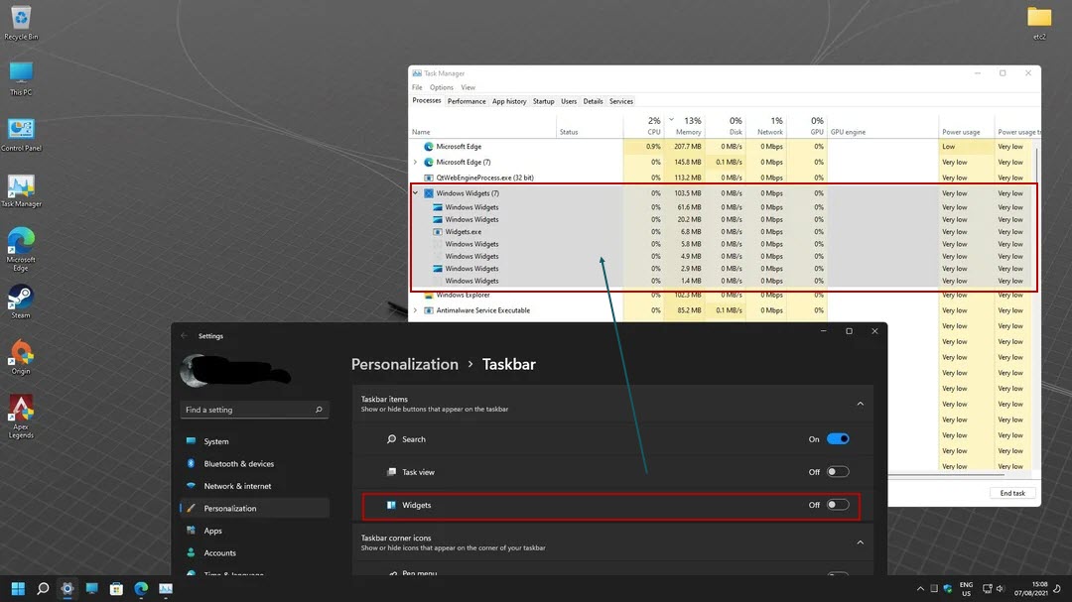Image resolution: width=1072 pixels, height=602 pixels.
Task: Select the Steam desktop shortcut
Action: coord(21,301)
